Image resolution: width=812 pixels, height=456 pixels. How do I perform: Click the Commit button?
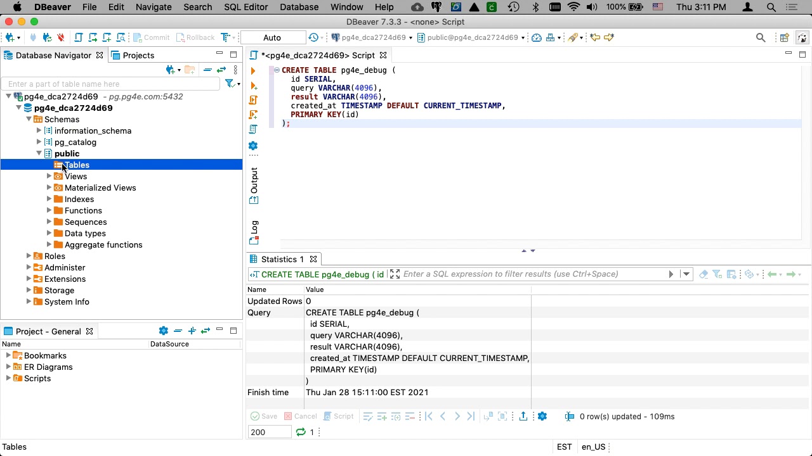(151, 37)
